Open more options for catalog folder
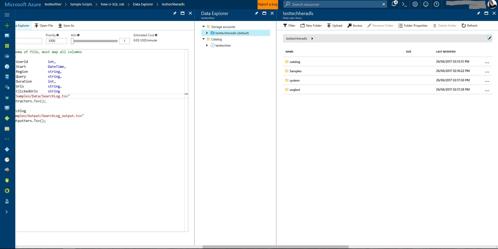498x249 pixels. click(x=487, y=62)
